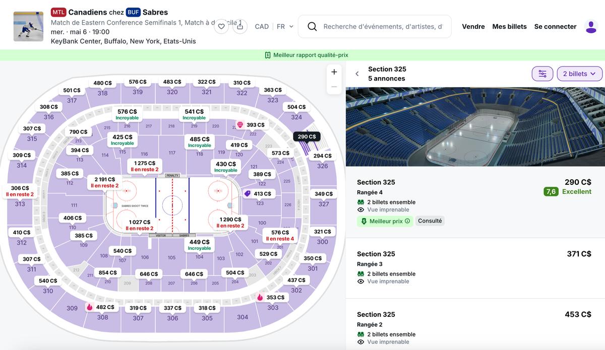Select the 854 C$ price marker
Screen dimensions: 605x350
[107, 272]
